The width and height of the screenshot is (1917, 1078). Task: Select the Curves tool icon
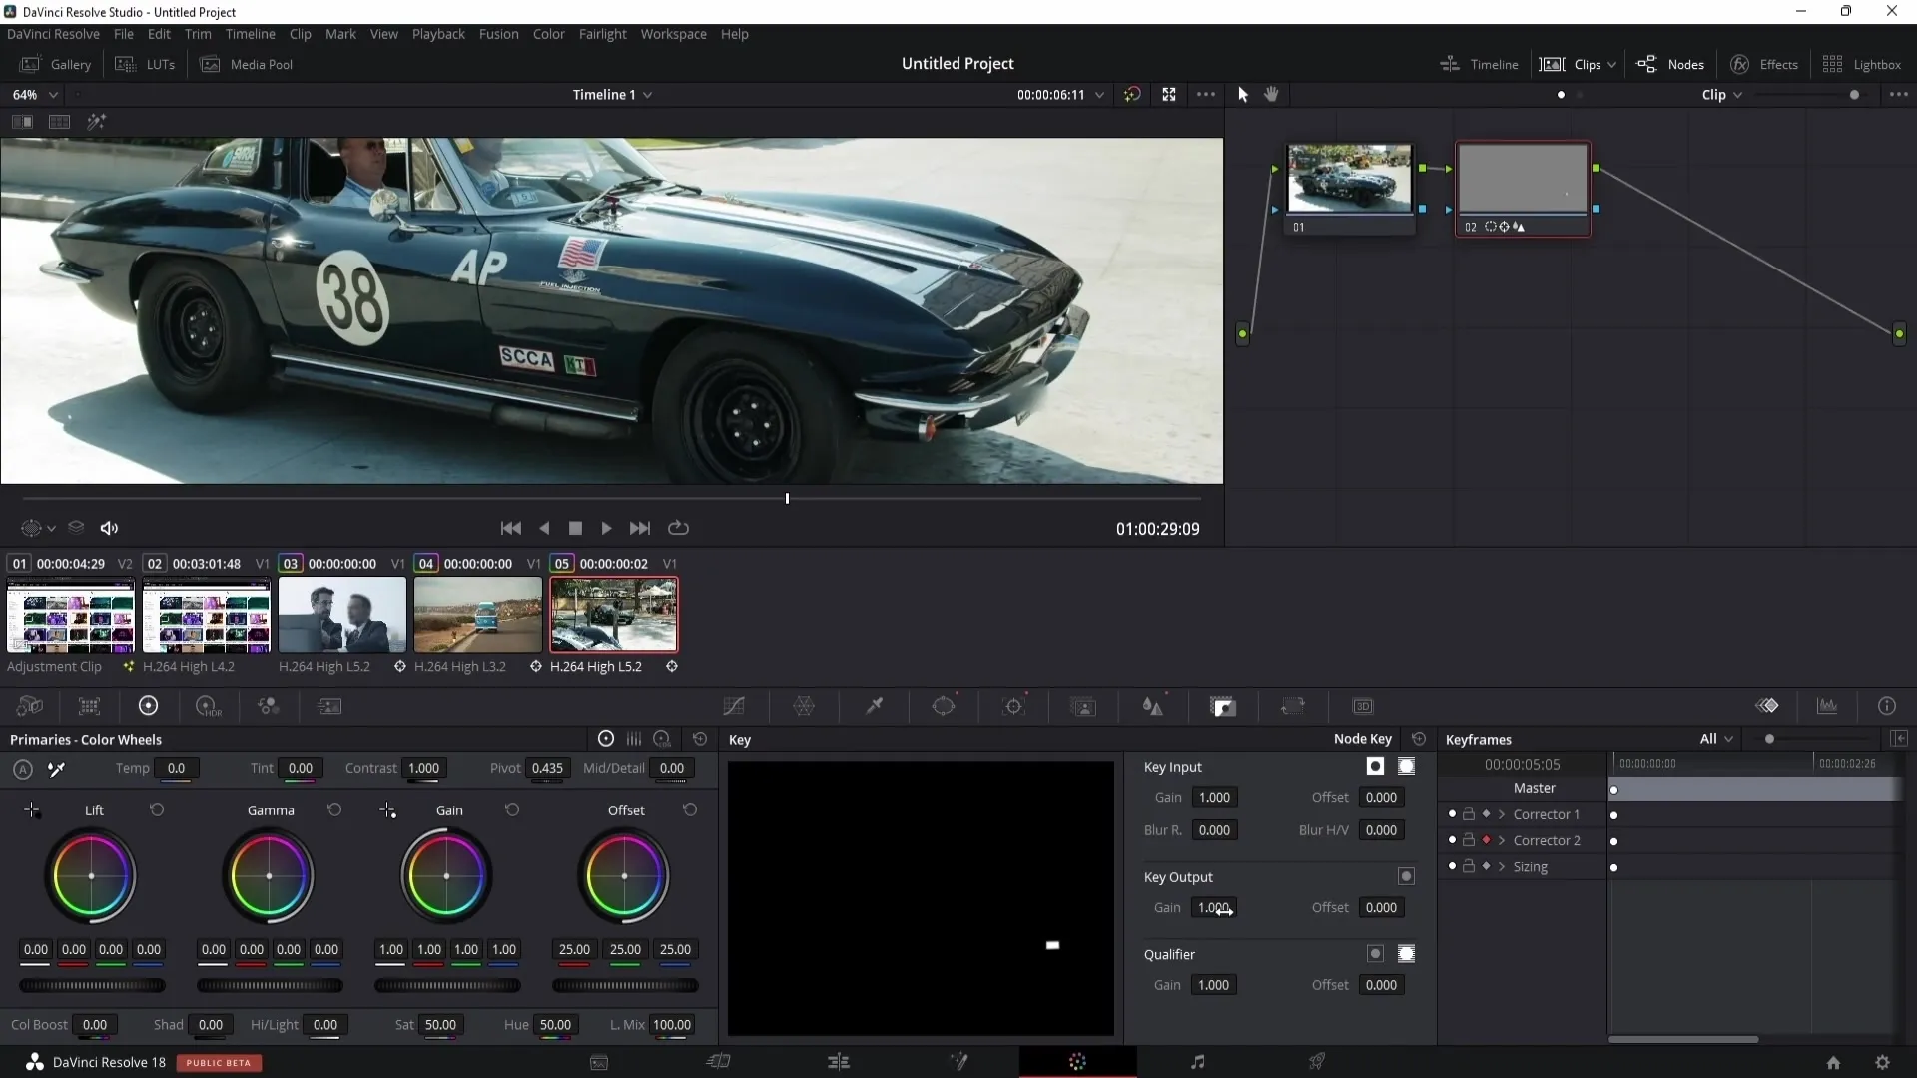click(732, 706)
